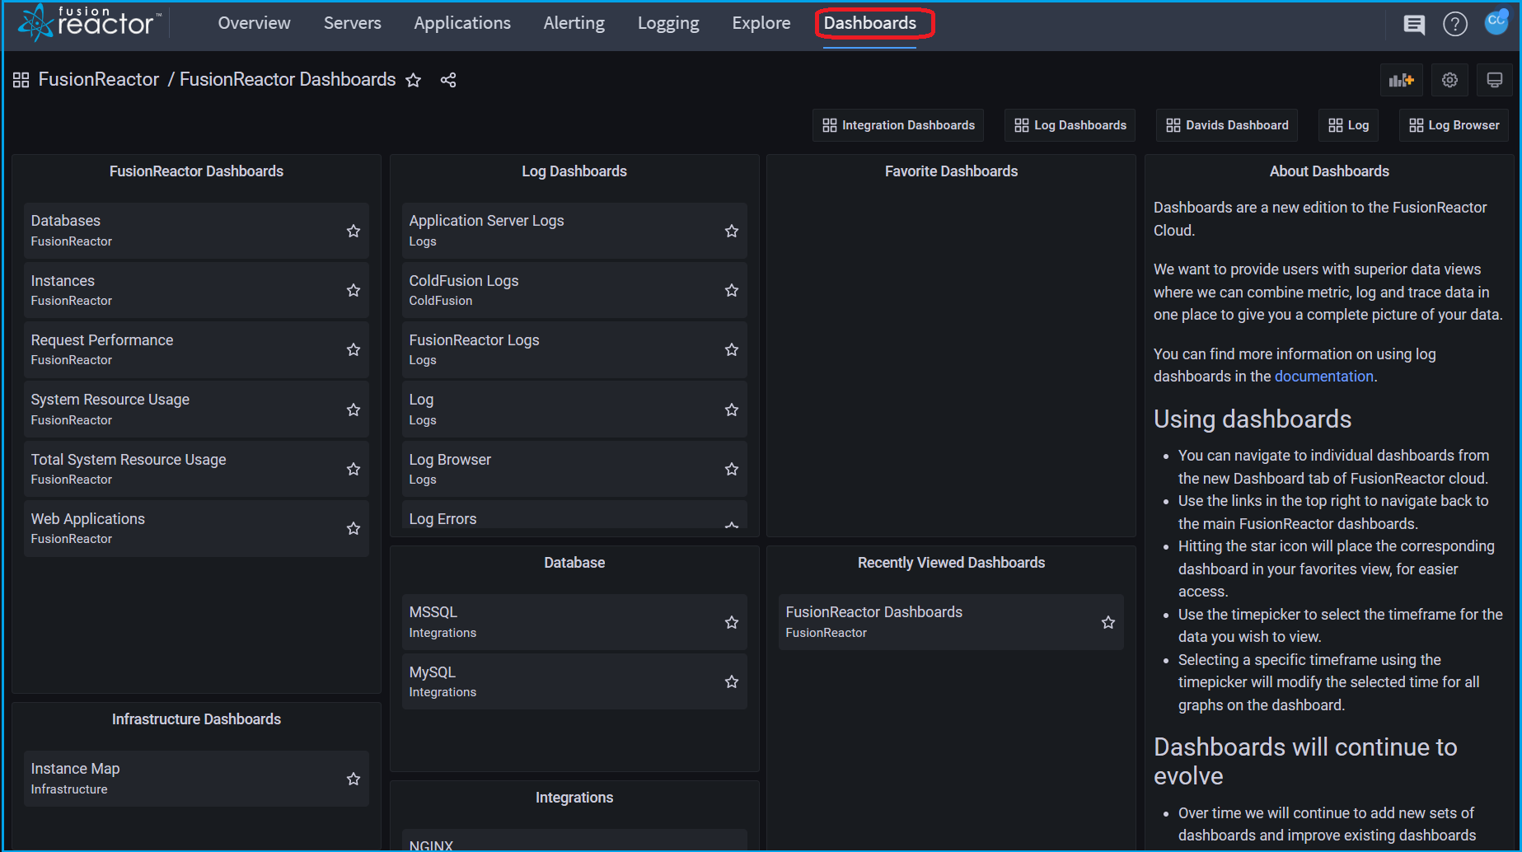Click the Log Dashboards panel title
1522x852 pixels.
coord(574,171)
